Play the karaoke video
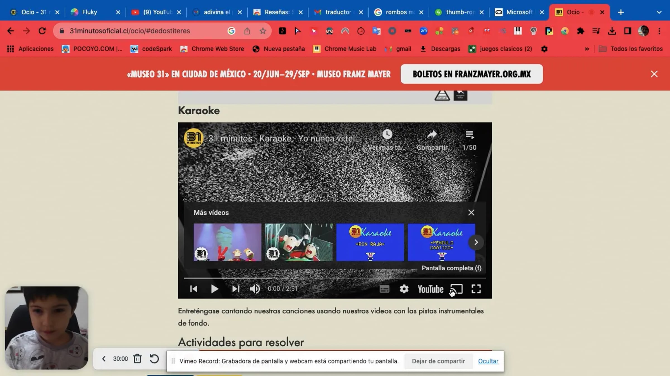Image resolution: width=670 pixels, height=376 pixels. click(x=214, y=289)
